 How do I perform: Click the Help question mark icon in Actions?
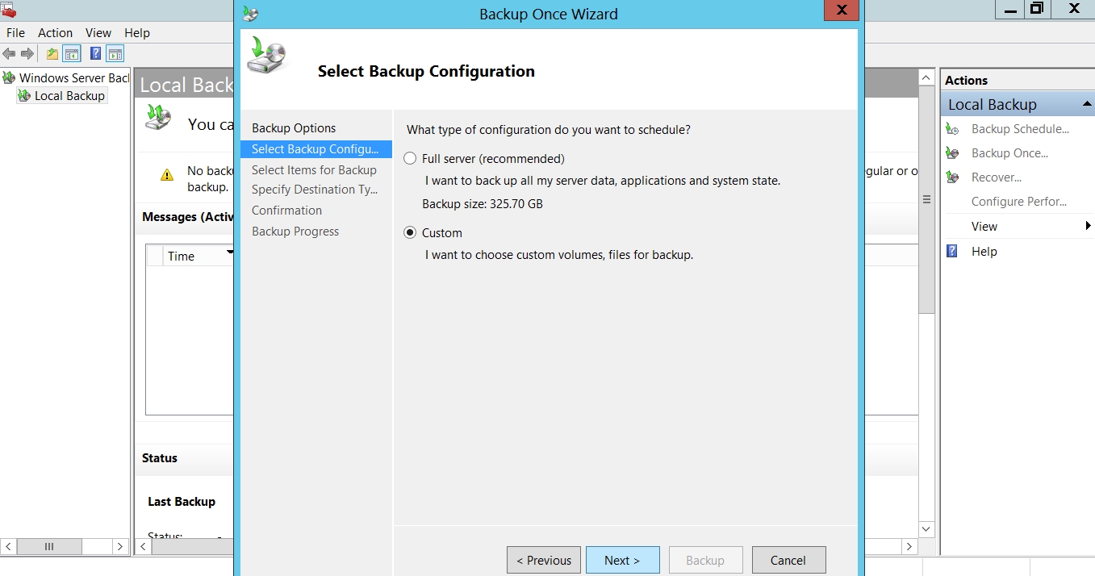pos(953,252)
